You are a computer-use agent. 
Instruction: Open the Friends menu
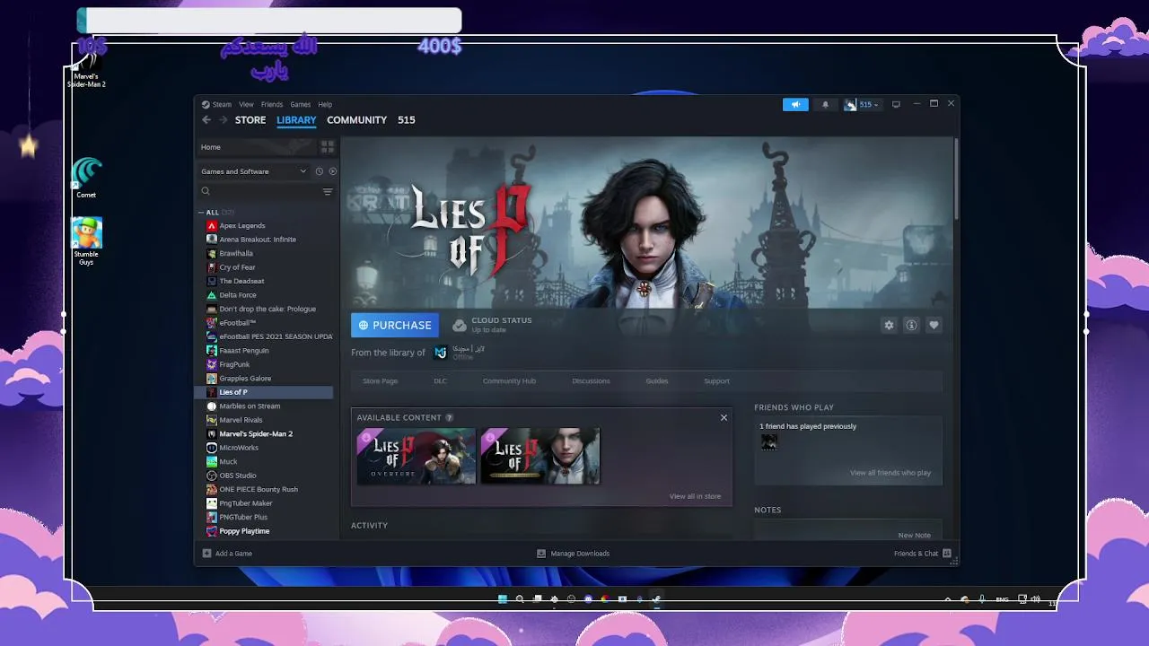click(x=272, y=105)
